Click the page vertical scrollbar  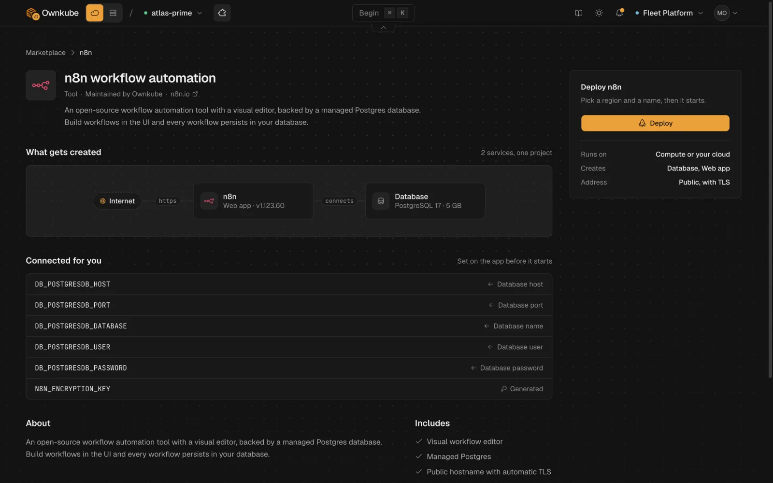(x=770, y=191)
